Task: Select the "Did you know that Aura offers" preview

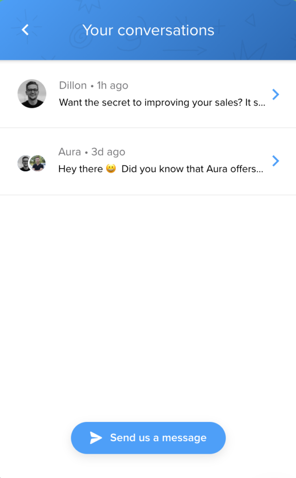Action: [x=192, y=169]
